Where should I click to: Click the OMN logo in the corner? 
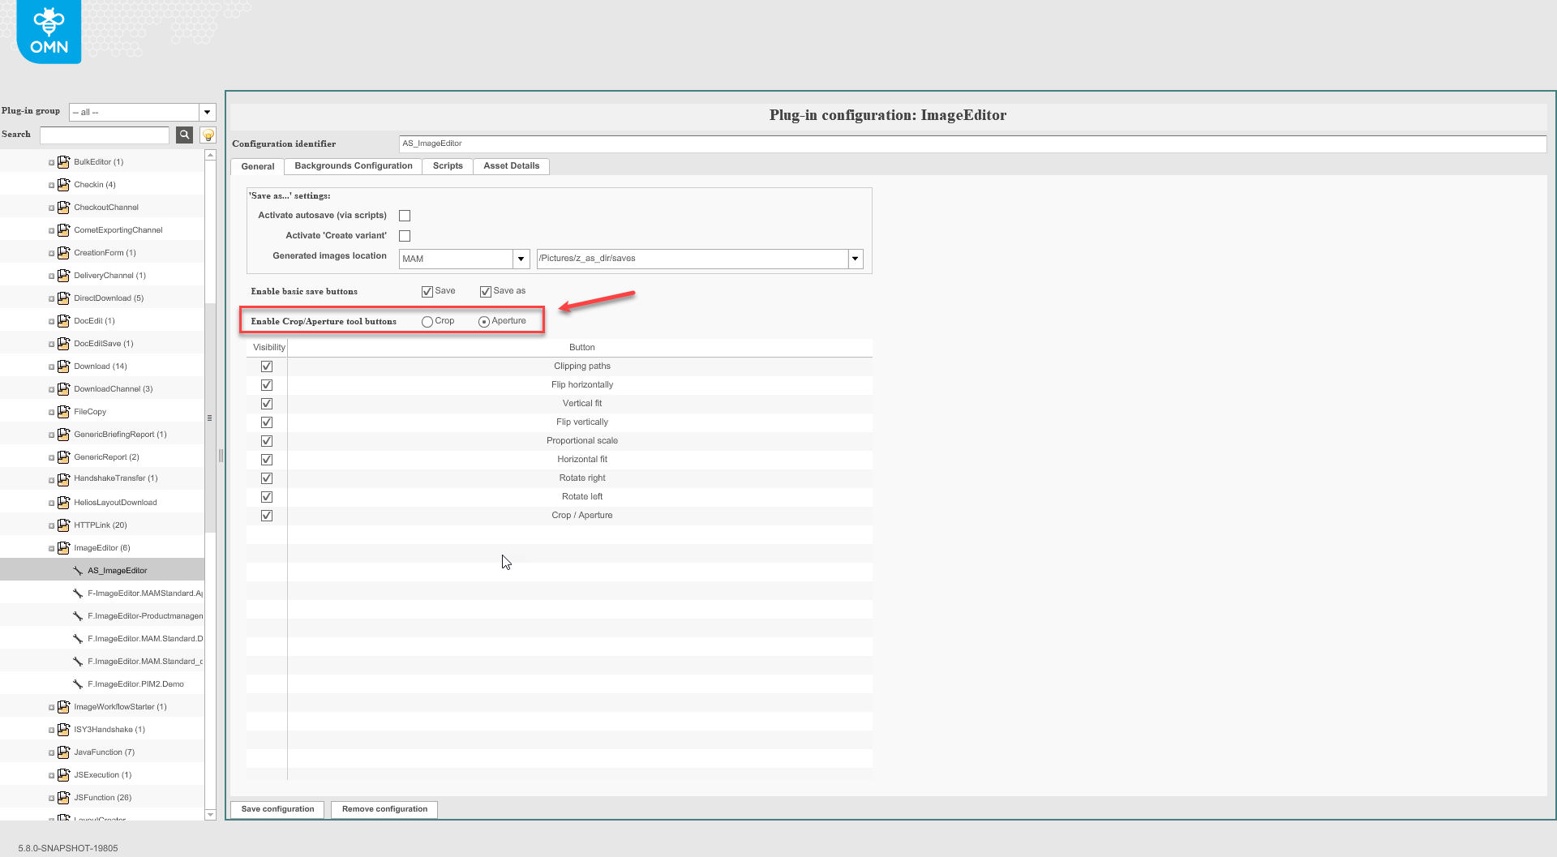(49, 32)
